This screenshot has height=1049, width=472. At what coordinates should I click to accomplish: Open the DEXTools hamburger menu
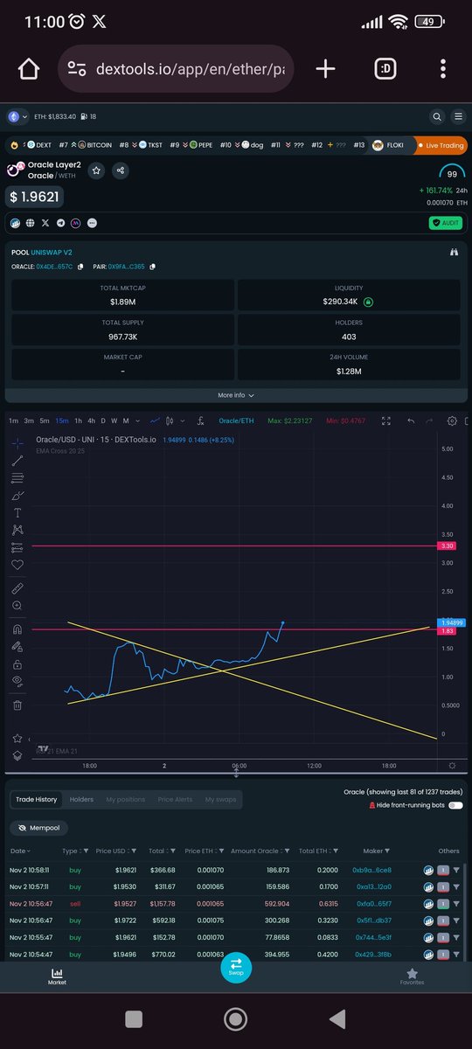coord(457,115)
